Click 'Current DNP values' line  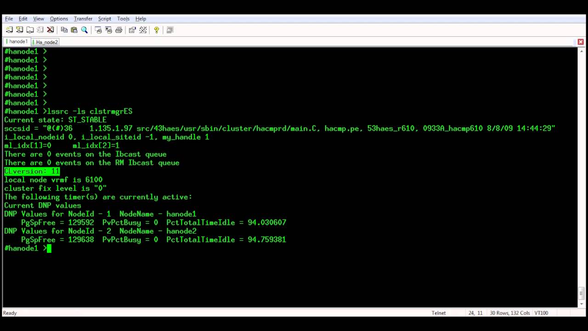43,205
